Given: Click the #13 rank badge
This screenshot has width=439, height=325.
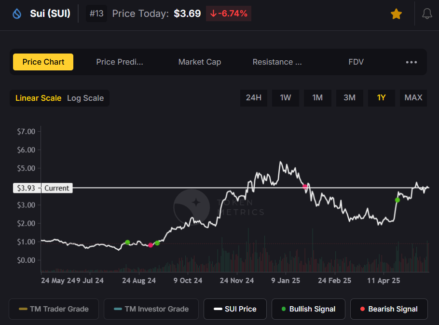Looking at the screenshot, I should (96, 14).
